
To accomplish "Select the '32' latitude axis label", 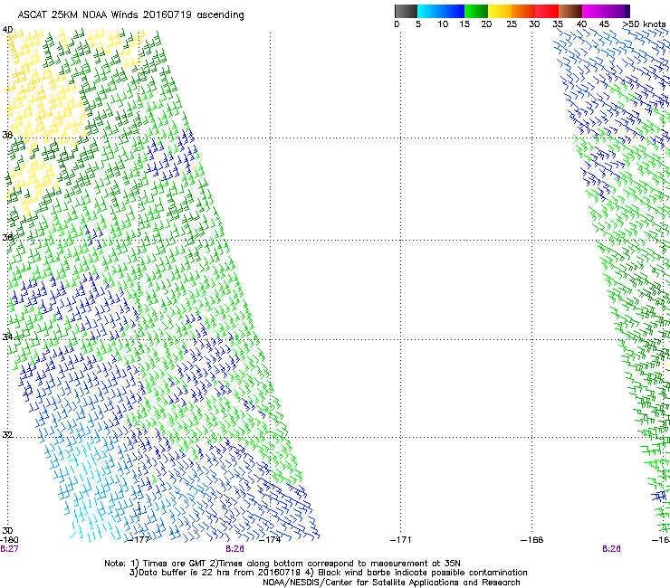I will click(7, 435).
